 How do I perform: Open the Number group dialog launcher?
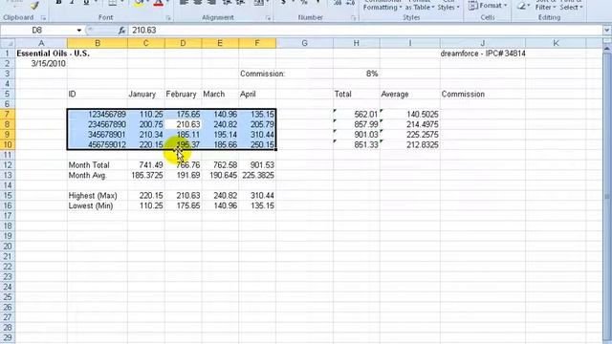coord(353,18)
